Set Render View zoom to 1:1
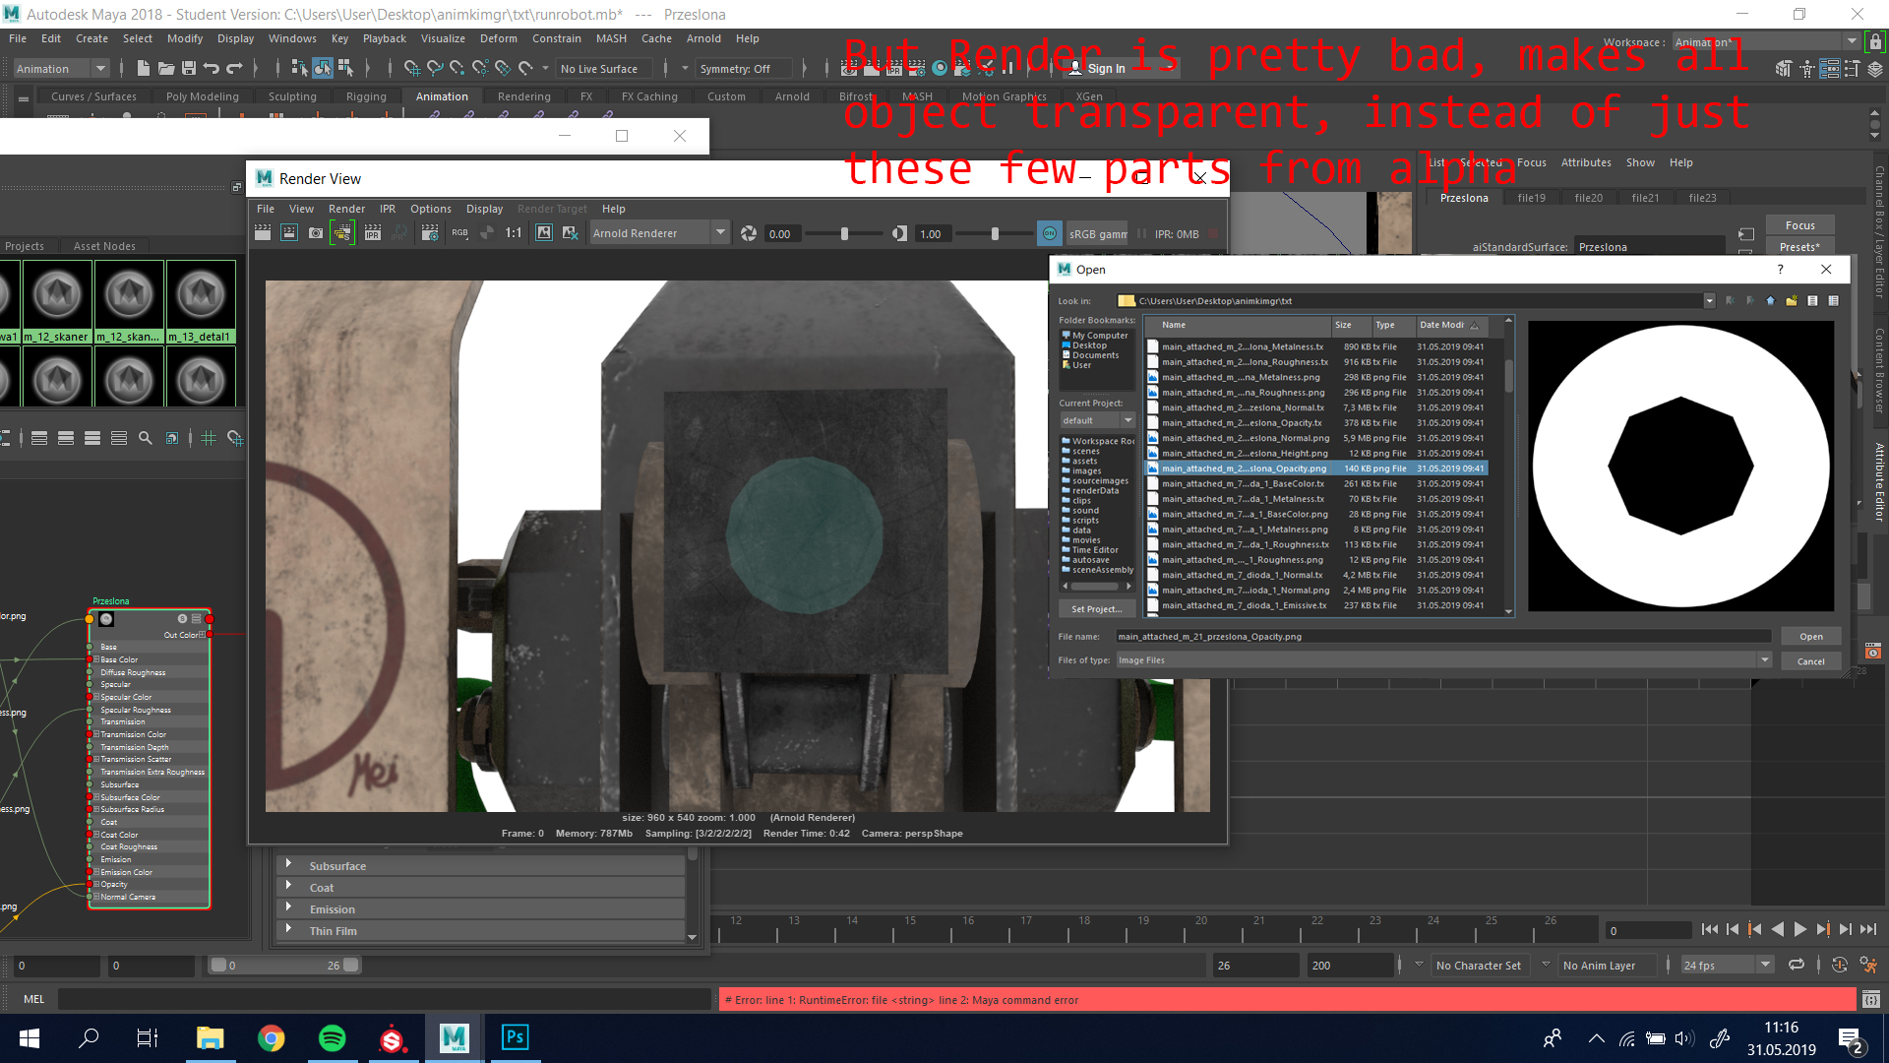This screenshot has height=1063, width=1889. tap(514, 233)
